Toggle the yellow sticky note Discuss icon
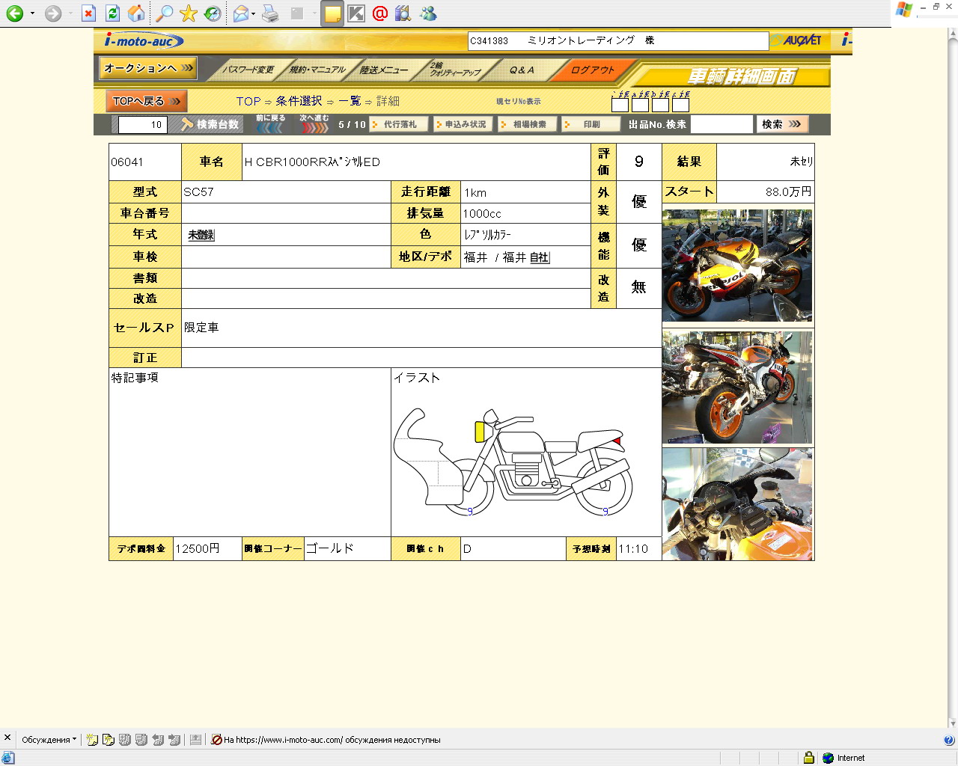Screen dimensions: 958x766 point(332,13)
